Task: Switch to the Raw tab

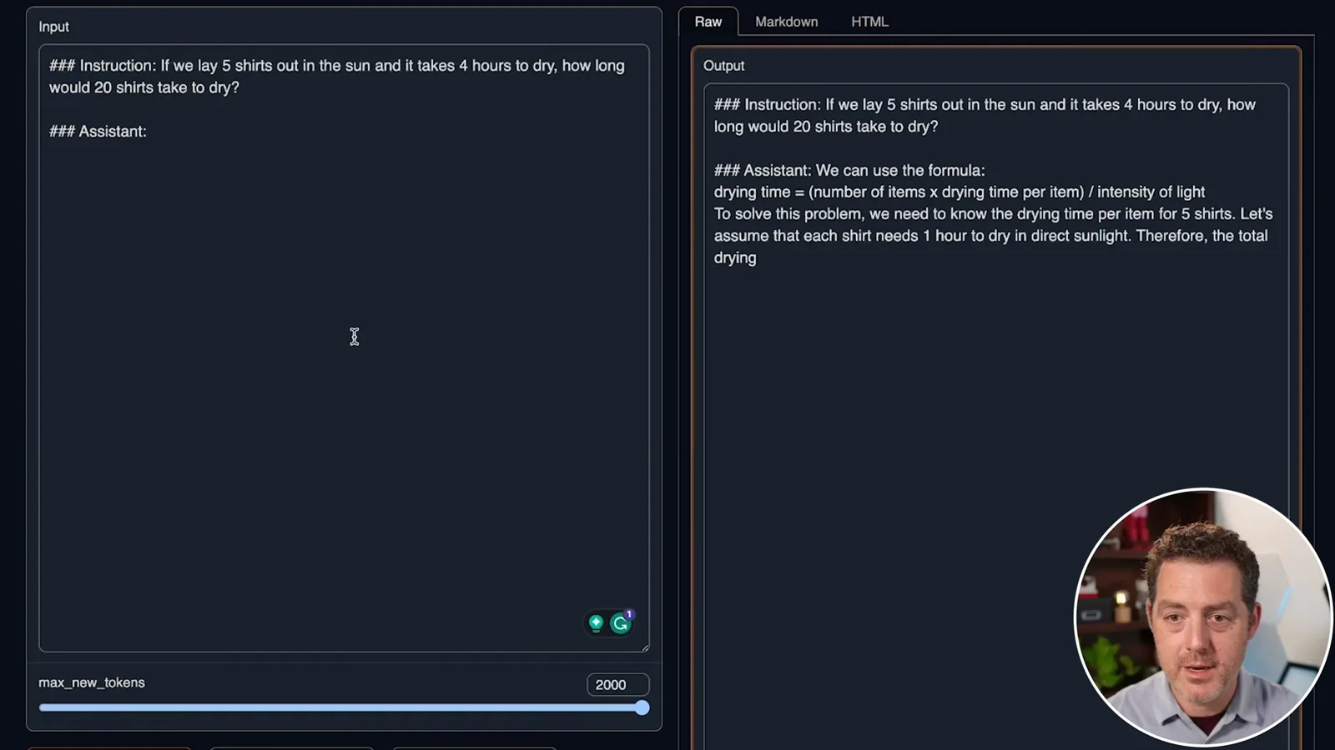Action: [708, 22]
